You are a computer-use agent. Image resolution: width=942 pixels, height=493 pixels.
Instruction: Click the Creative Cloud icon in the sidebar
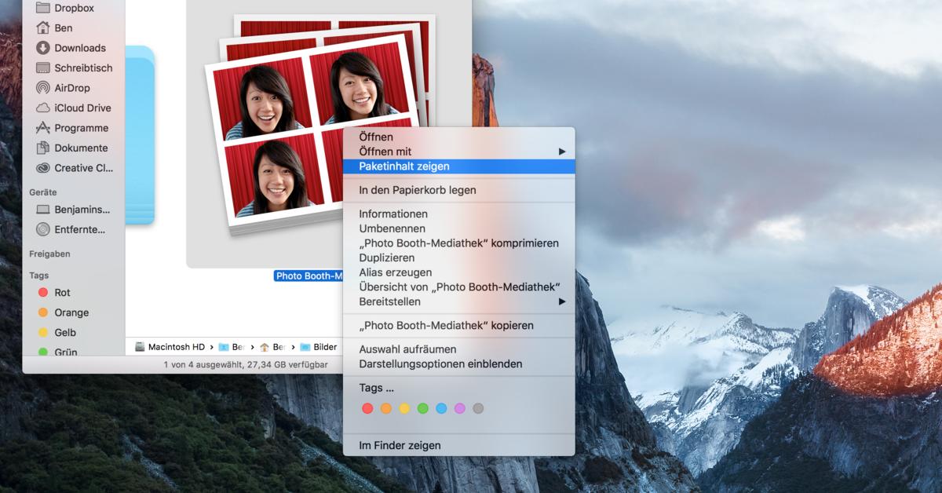42,168
